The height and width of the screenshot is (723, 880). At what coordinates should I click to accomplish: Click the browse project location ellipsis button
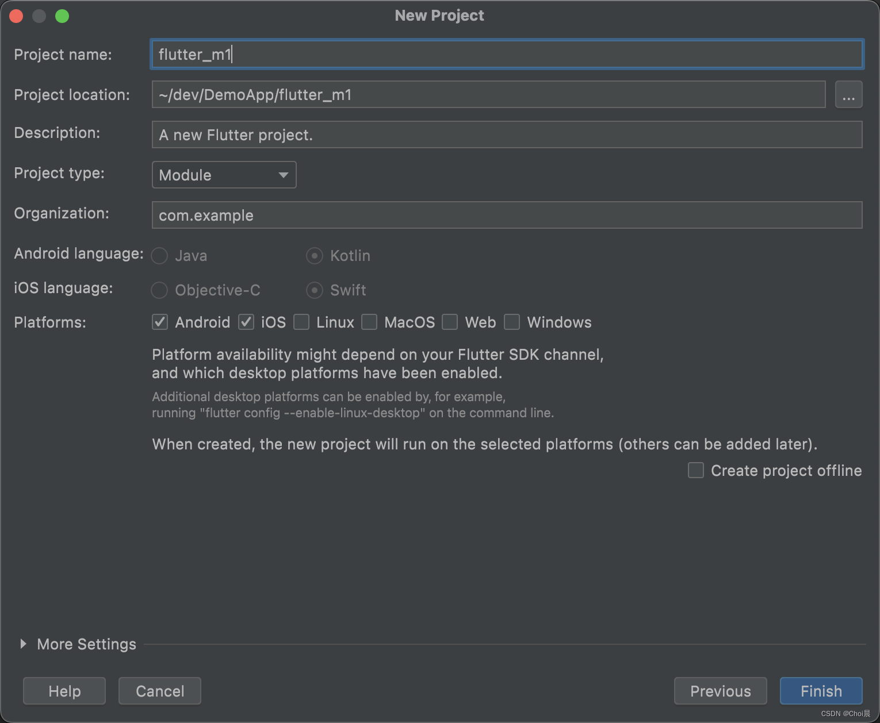click(x=848, y=95)
